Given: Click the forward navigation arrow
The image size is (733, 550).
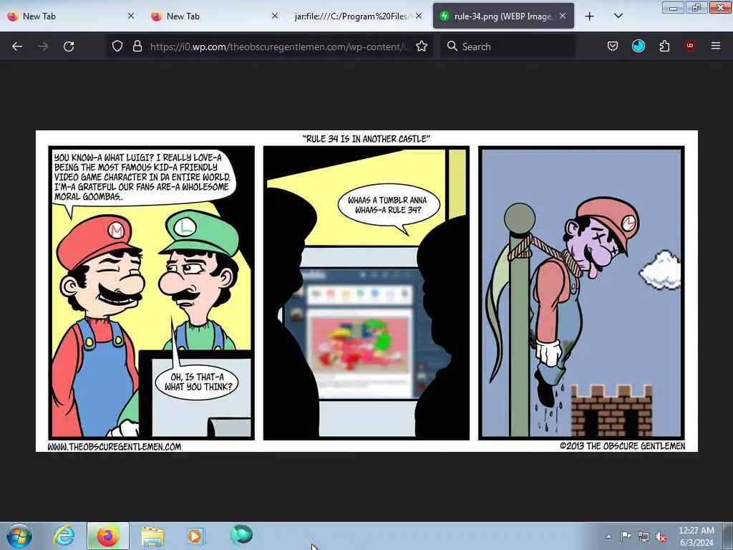Looking at the screenshot, I should coord(43,47).
